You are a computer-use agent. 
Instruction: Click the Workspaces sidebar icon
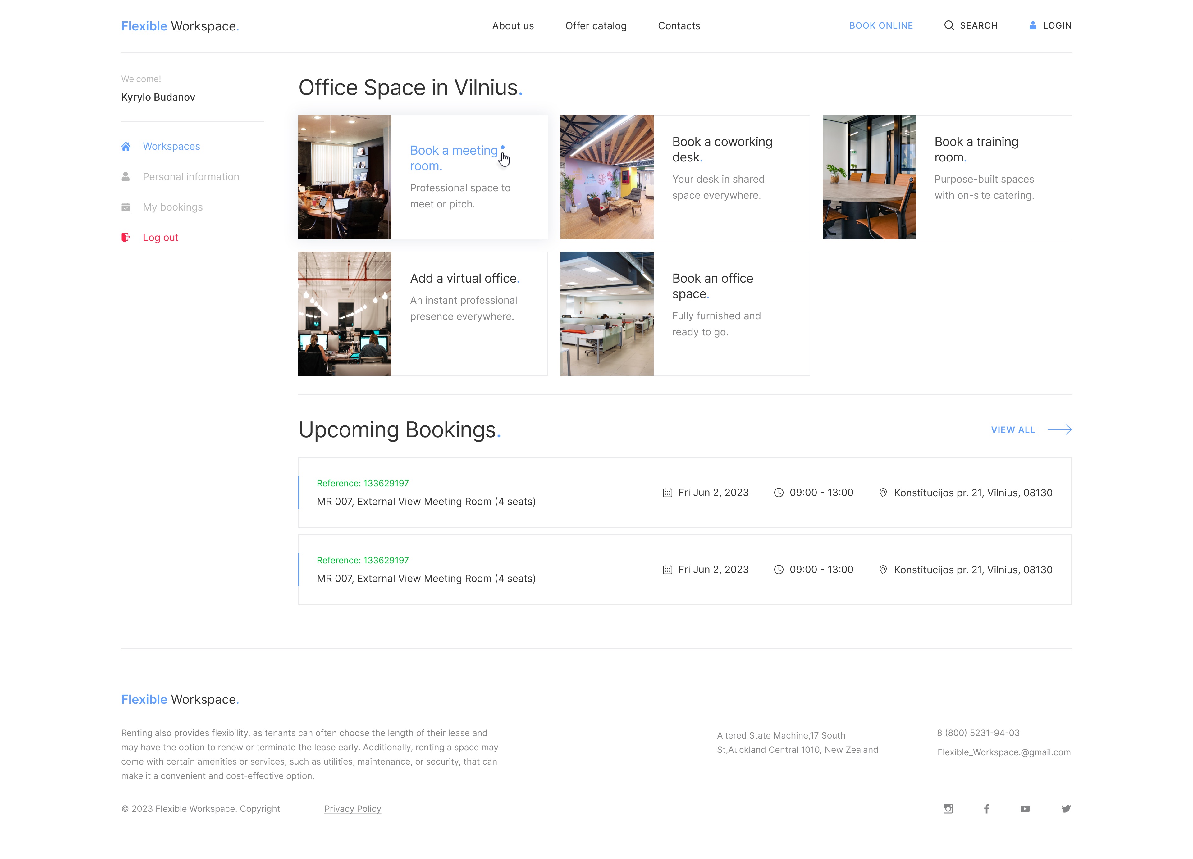tap(126, 146)
